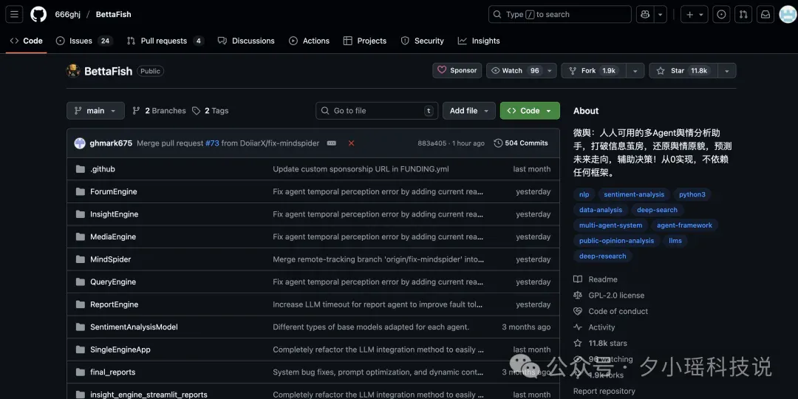Viewport: 798px width, 399px height.
Task: Go to the GitHub homepage logo
Action: point(38,14)
